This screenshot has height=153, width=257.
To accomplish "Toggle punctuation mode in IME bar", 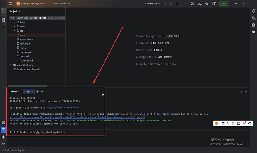I will [228, 123].
